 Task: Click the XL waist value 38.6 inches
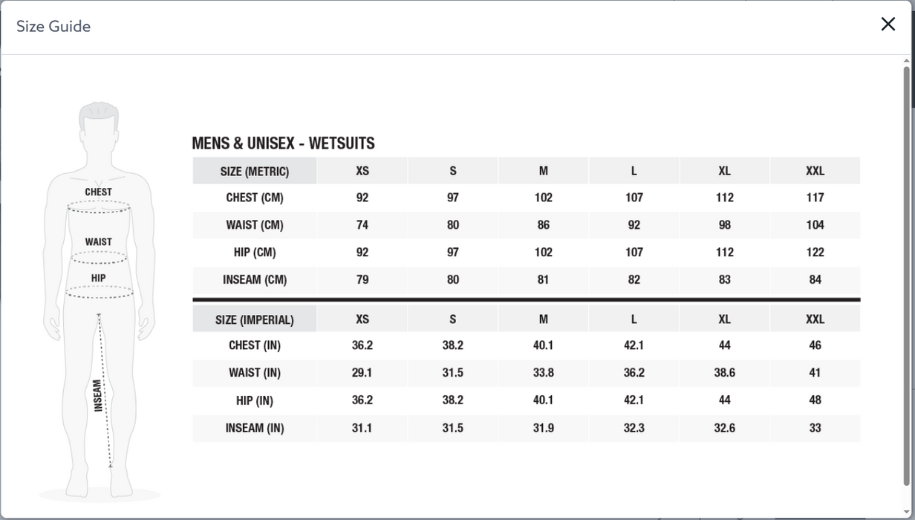(x=724, y=373)
